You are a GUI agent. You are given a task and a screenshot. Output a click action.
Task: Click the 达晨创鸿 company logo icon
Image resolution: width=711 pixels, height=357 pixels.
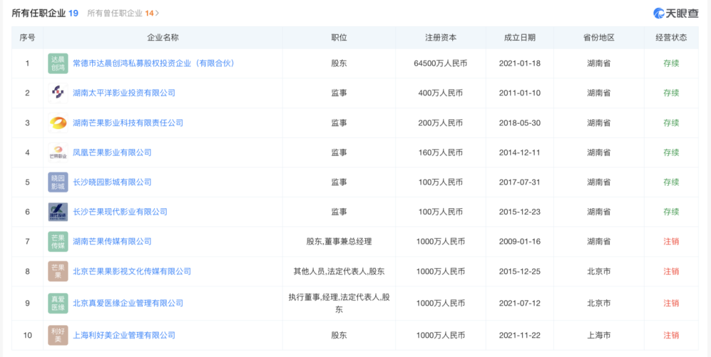[58, 63]
